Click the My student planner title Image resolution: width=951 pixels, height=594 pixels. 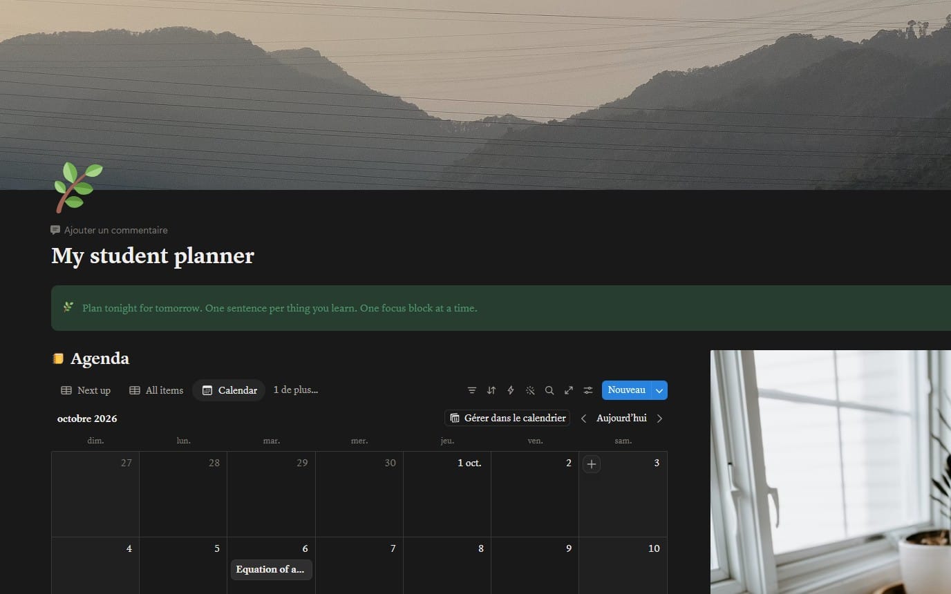point(153,256)
